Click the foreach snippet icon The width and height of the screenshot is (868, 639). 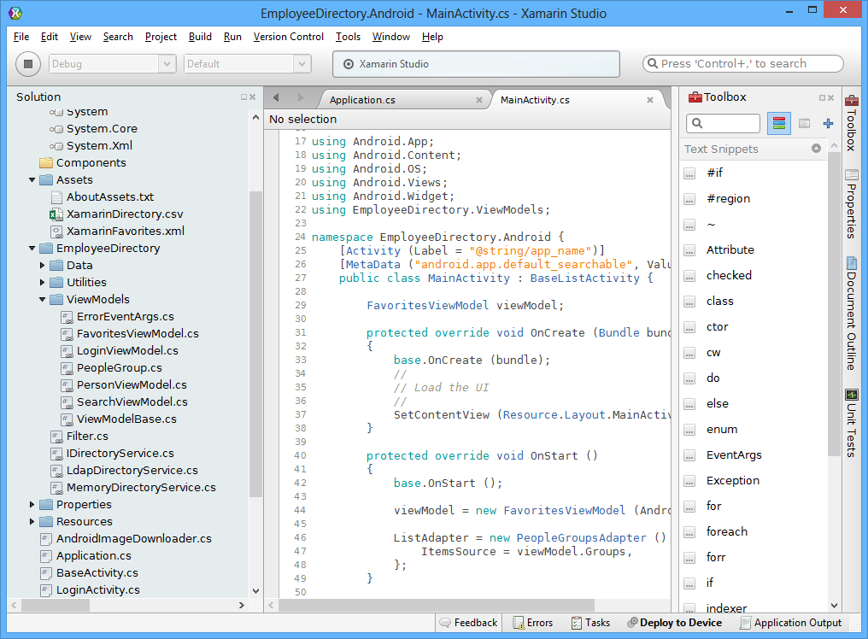pos(689,532)
